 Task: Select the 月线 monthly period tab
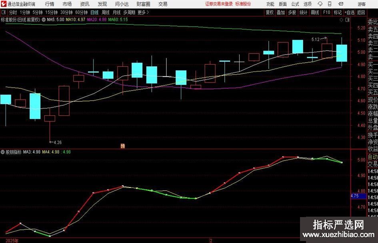click(x=117, y=12)
